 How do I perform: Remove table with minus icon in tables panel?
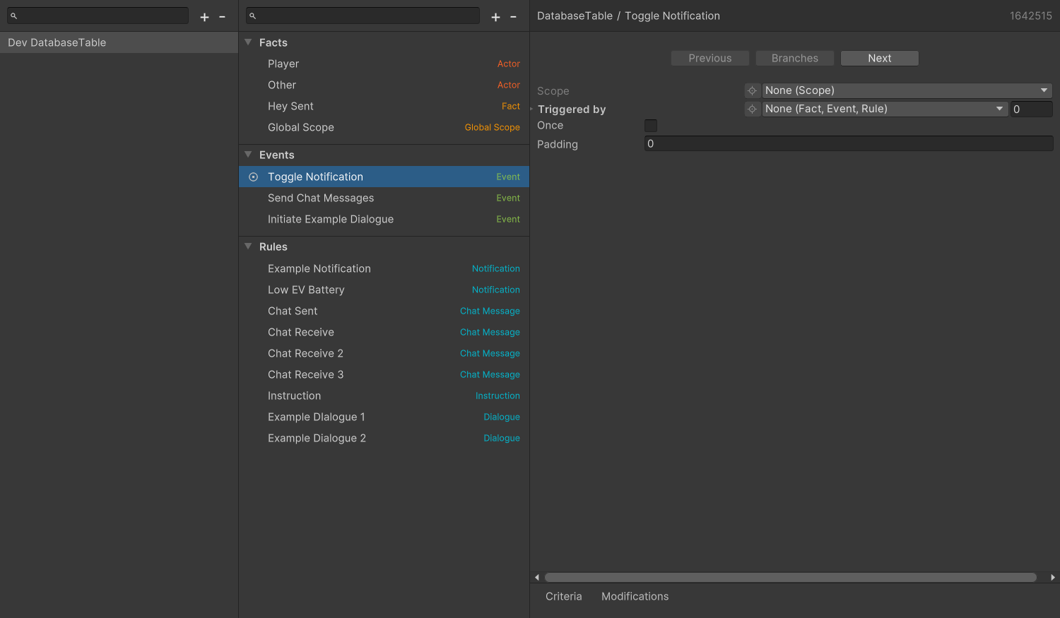pyautogui.click(x=222, y=17)
